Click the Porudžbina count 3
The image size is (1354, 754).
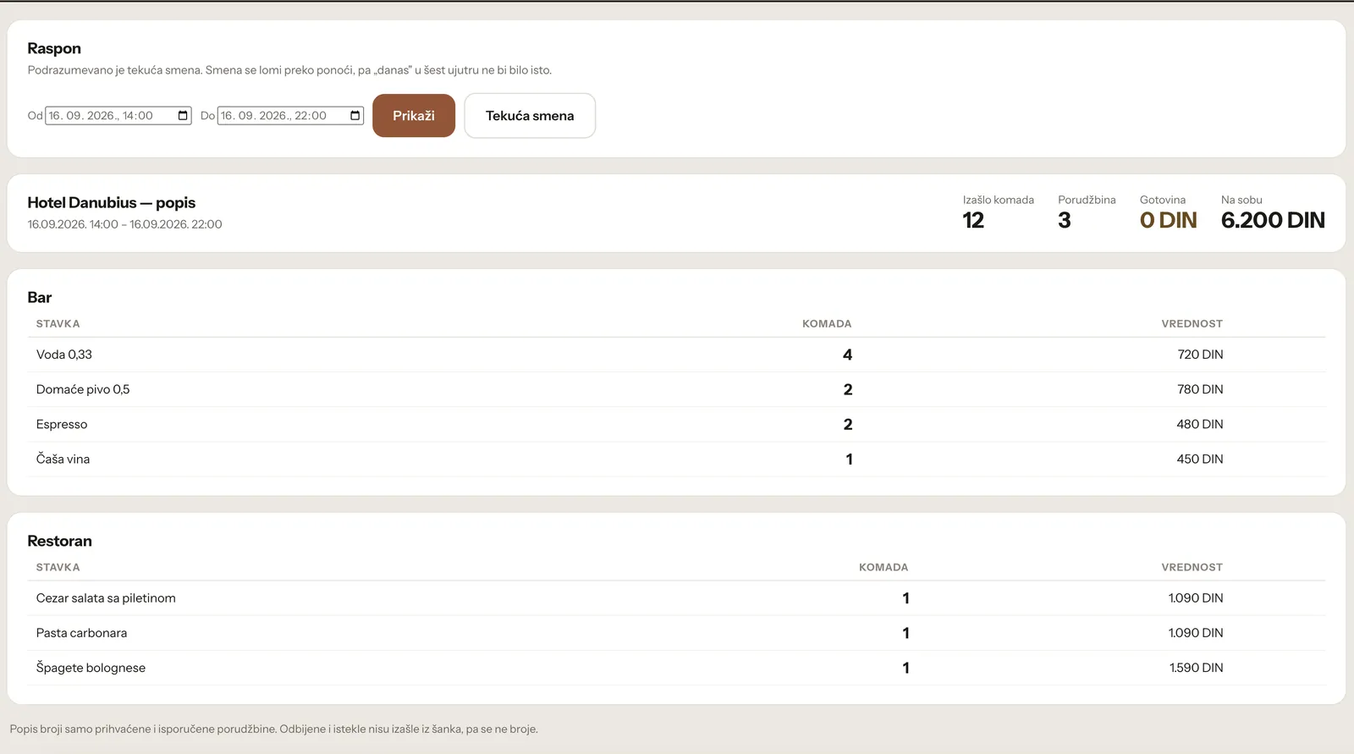tap(1065, 220)
